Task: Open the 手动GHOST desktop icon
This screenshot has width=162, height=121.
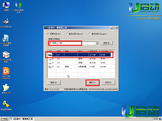Action: [6, 89]
